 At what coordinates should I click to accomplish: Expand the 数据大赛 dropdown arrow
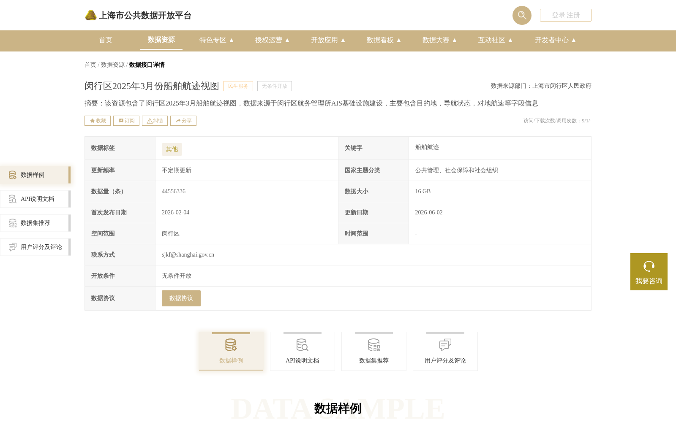click(455, 40)
